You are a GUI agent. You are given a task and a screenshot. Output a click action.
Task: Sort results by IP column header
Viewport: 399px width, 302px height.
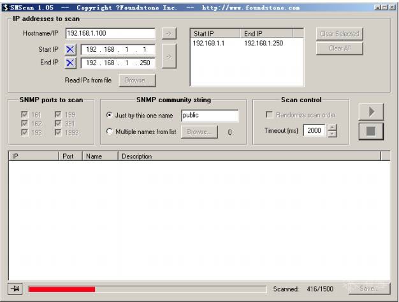[33, 156]
